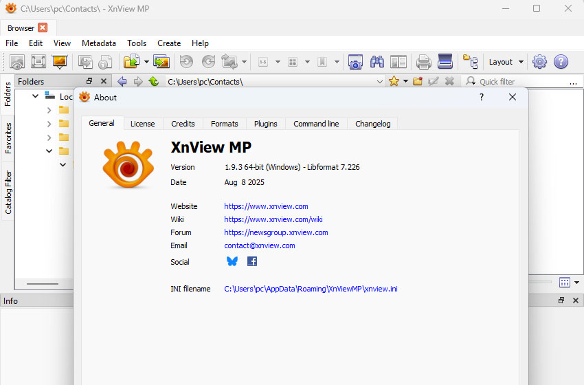Open the view mode dropdown arrow

(576, 283)
